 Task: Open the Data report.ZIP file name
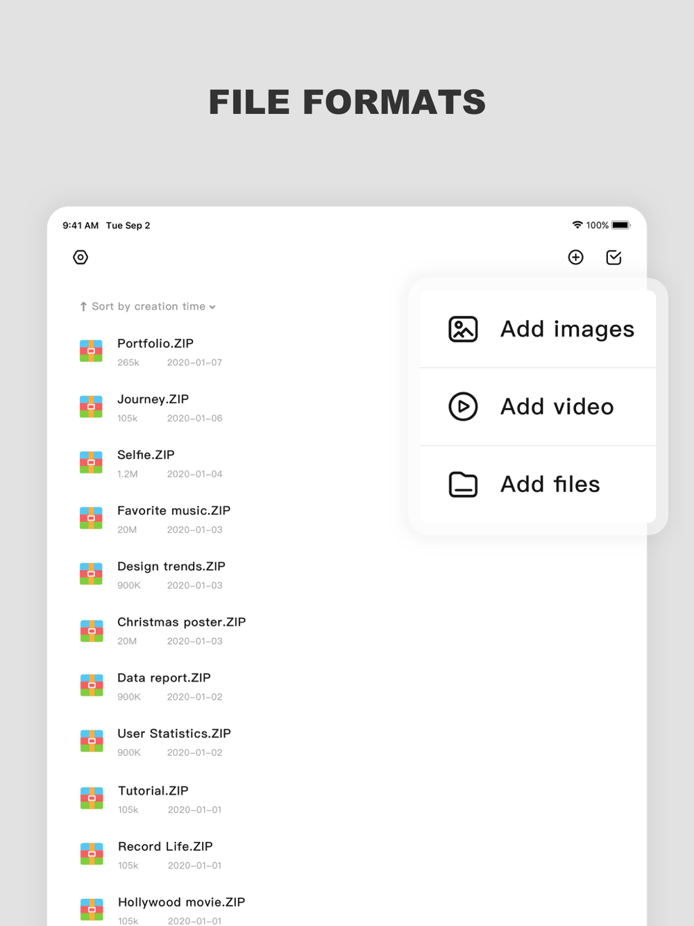164,677
